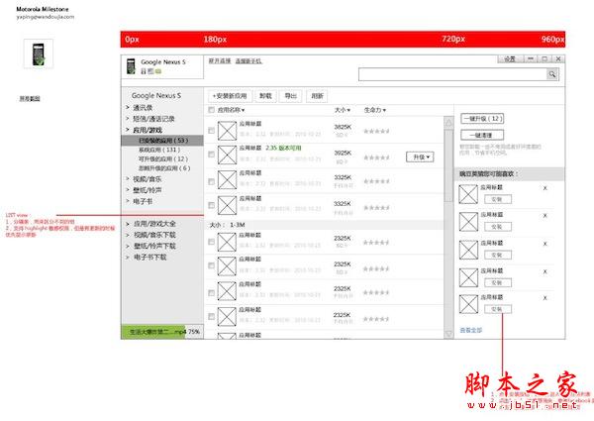Screen dimensions: 594x421
Task: Sort by the 应用名称 column header
Action: click(x=231, y=110)
